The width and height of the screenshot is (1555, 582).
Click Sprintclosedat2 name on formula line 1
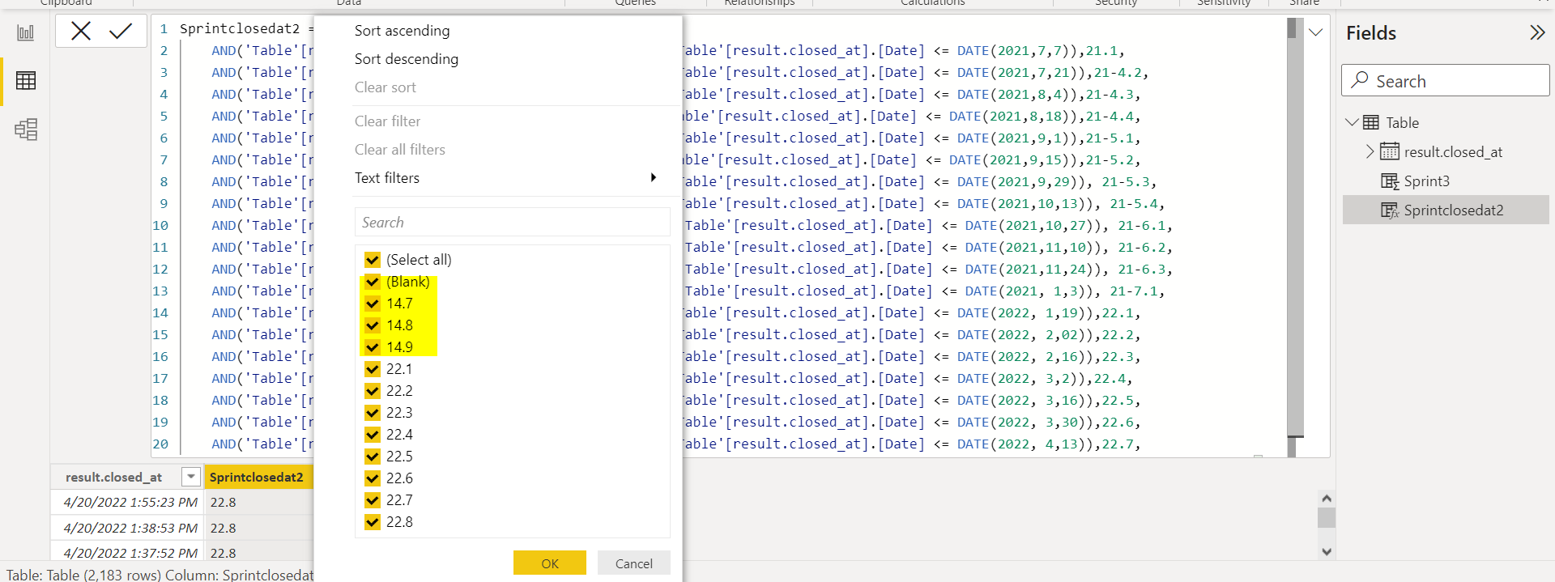(x=240, y=28)
